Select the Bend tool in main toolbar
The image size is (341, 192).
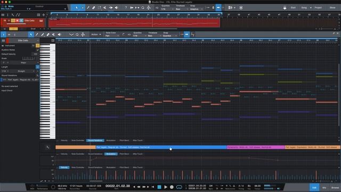click(x=111, y=7)
